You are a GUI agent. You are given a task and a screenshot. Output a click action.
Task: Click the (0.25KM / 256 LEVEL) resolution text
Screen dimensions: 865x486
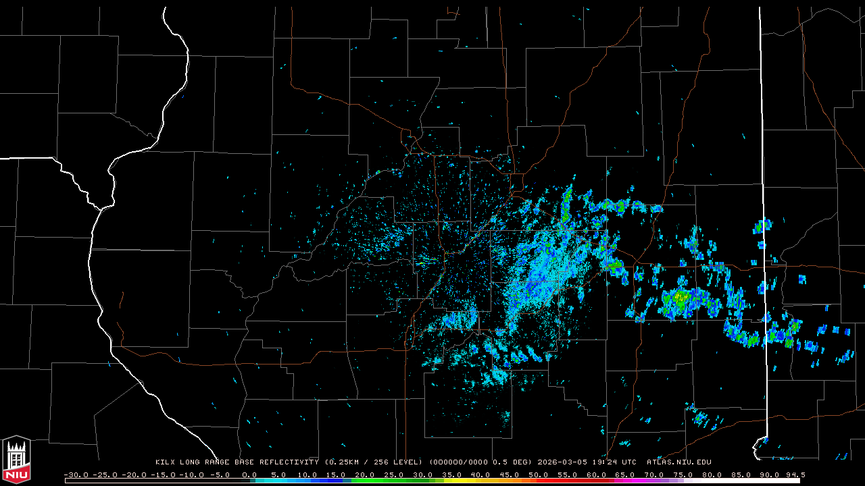374,462
